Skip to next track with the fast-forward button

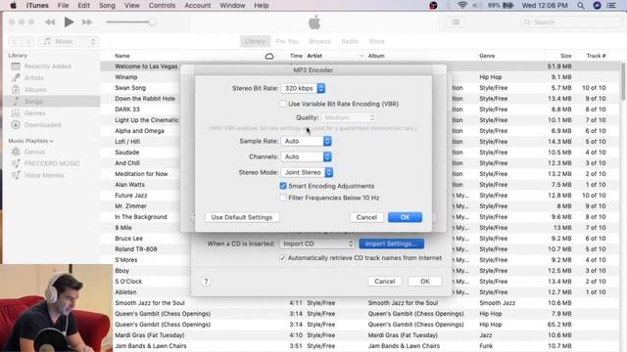87,22
